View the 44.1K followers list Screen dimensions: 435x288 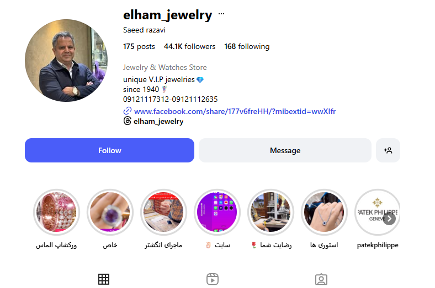coord(189,46)
